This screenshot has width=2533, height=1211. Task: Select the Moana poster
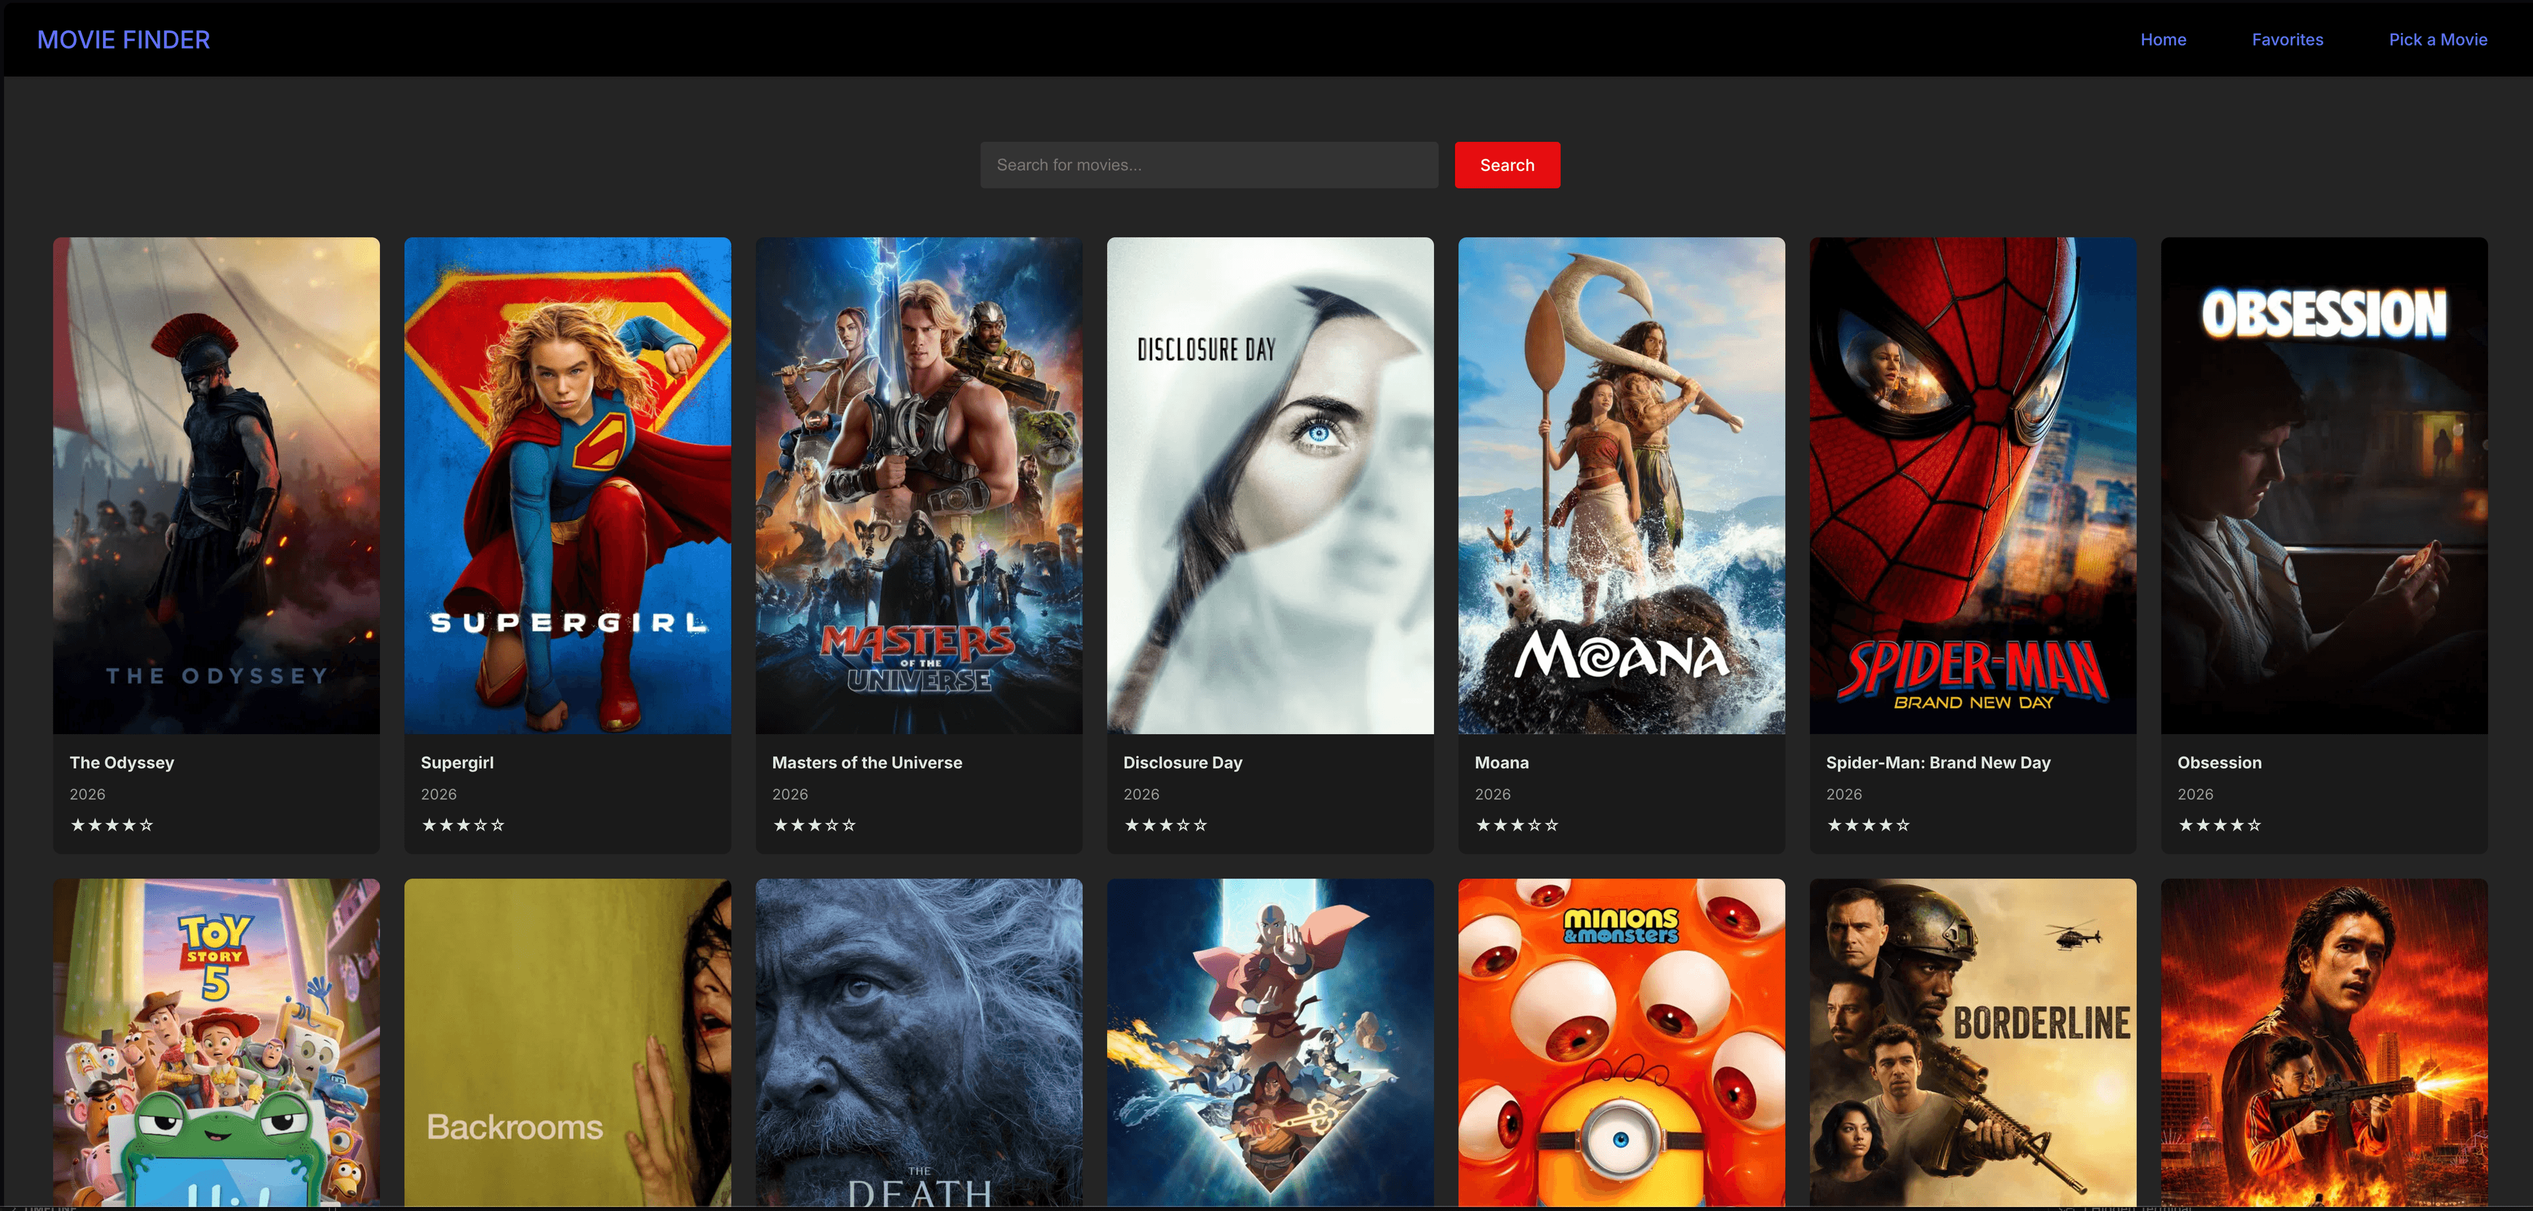click(1621, 485)
